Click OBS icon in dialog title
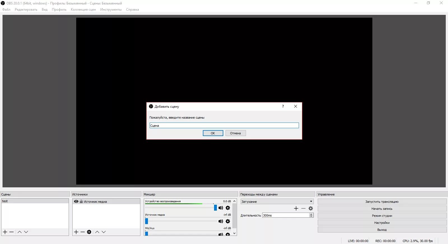 click(151, 106)
